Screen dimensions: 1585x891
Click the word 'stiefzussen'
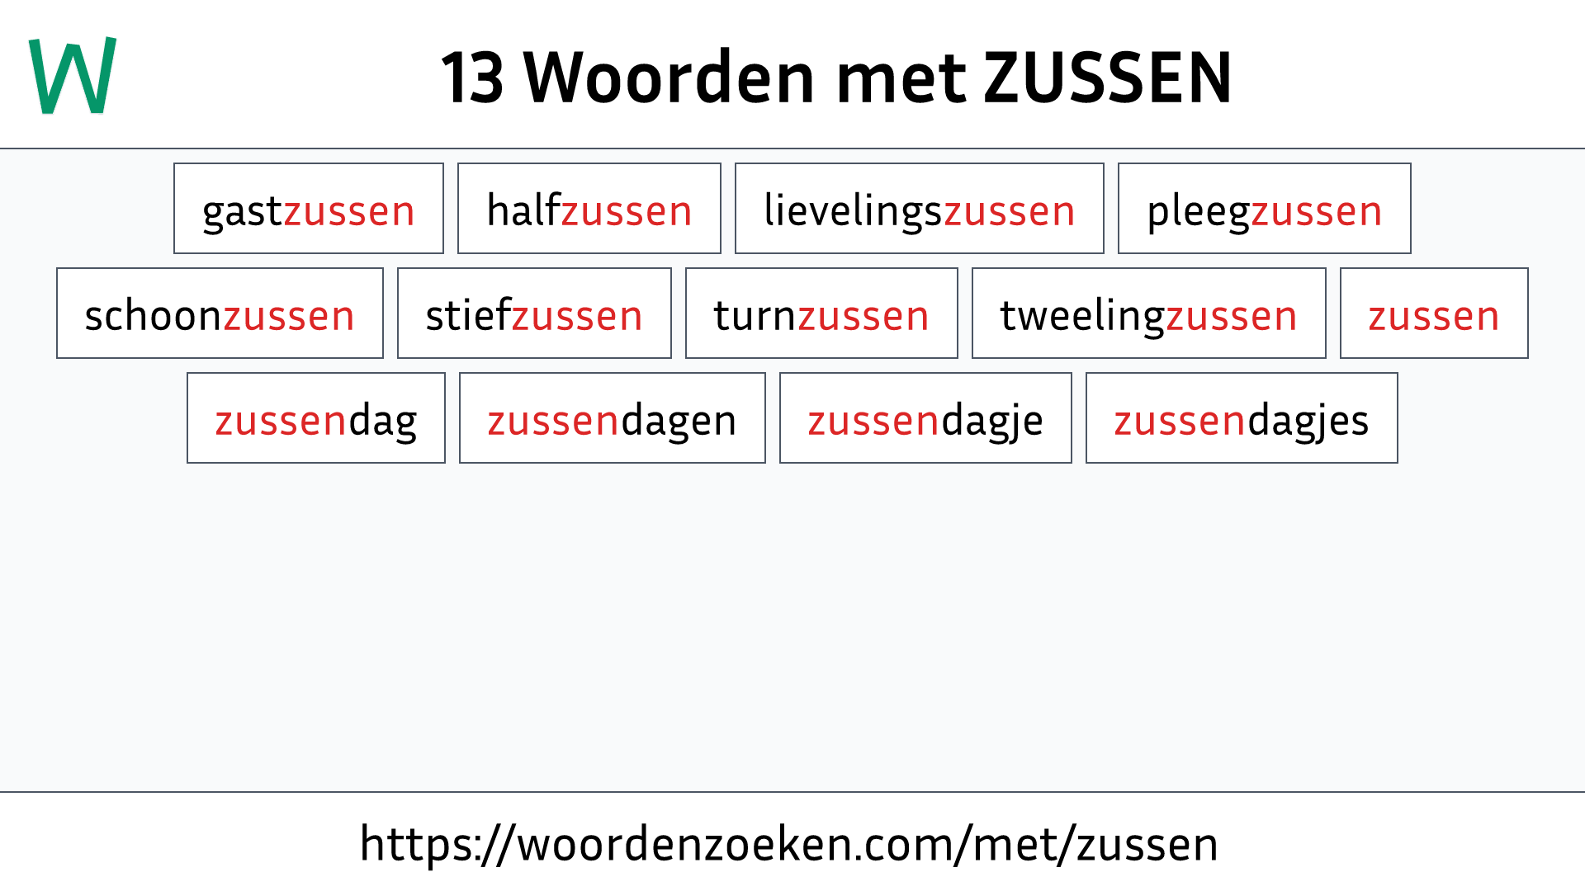533,313
